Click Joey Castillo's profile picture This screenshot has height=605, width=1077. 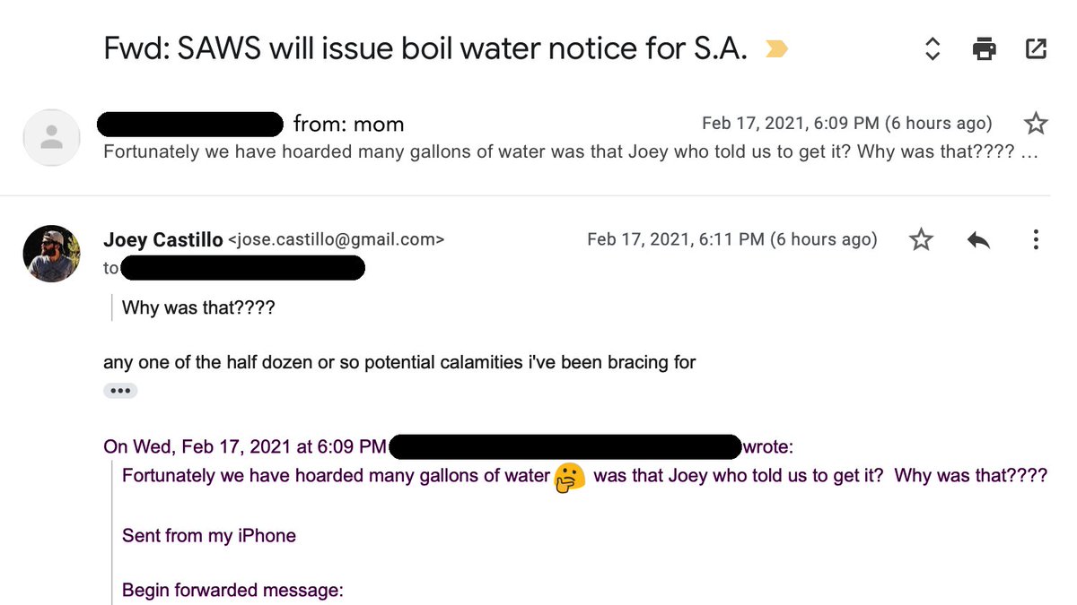click(x=51, y=254)
